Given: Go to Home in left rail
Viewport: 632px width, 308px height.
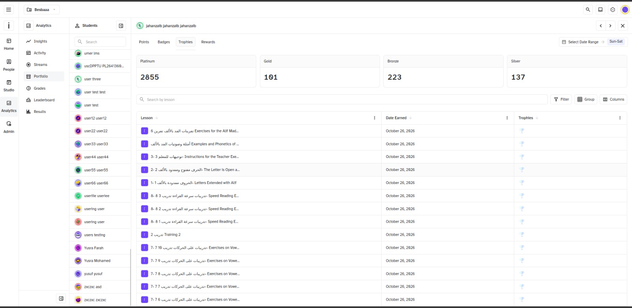Looking at the screenshot, I should click(x=9, y=45).
